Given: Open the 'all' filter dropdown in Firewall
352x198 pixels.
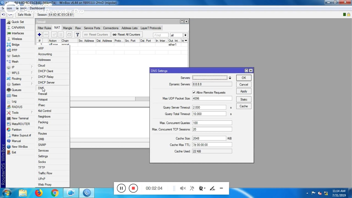Looking at the screenshot, I should click(x=185, y=35).
